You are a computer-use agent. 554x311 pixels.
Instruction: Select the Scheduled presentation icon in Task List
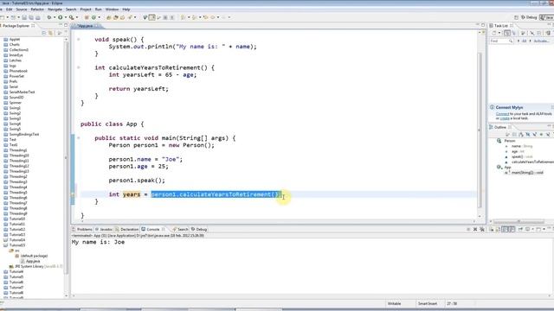click(513, 33)
